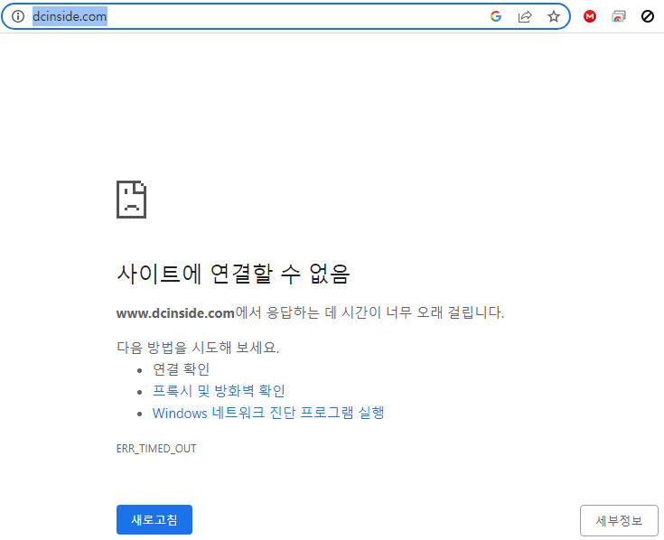Click the black blocked-circle extension icon
Screen dimensions: 664x540
tap(648, 16)
